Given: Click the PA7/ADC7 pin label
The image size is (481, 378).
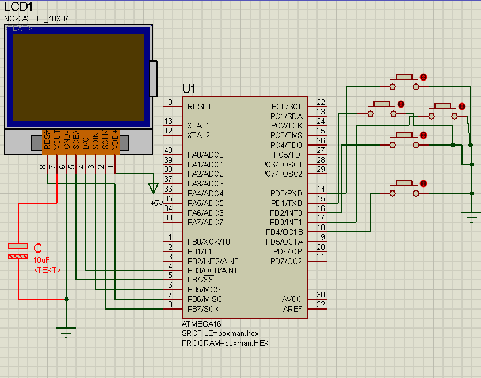Looking at the screenshot, I should point(205,222).
